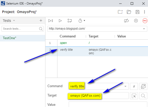
Task: Edit the Command input showing verify title
Action: pos(99,86)
